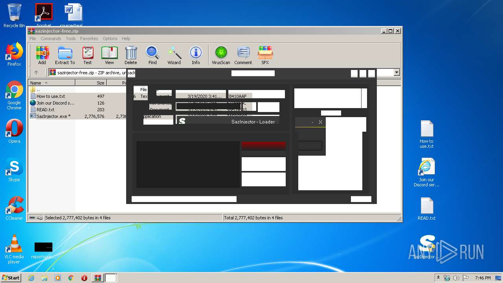Open the Options menu

pos(110,39)
